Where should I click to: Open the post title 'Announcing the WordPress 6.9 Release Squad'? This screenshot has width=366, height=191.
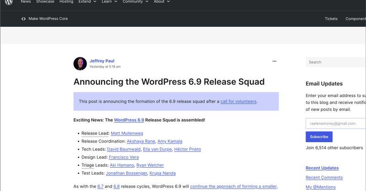pyautogui.click(x=169, y=82)
